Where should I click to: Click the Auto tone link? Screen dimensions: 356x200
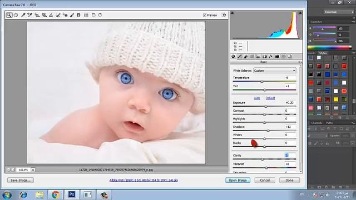[257, 98]
